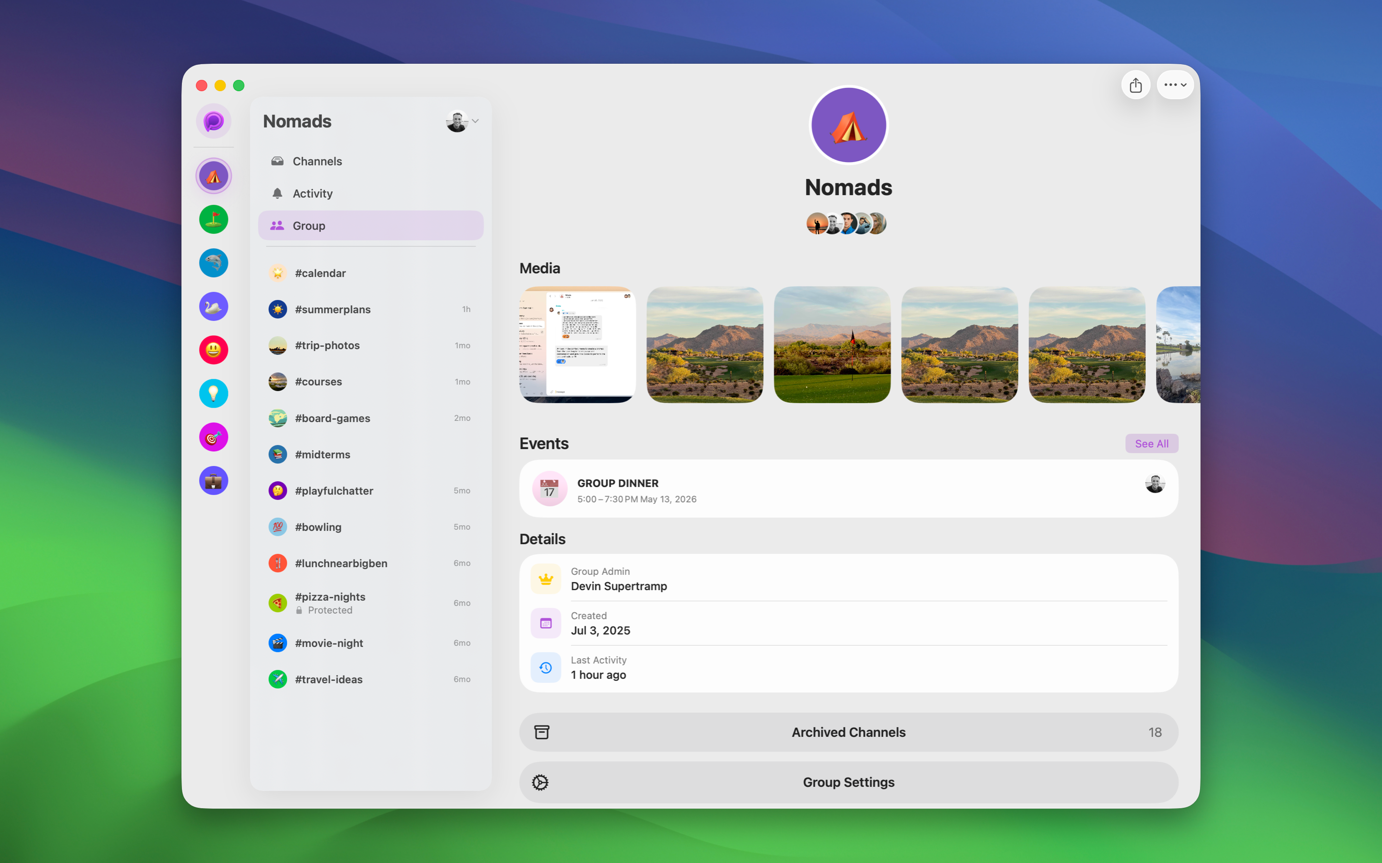Image resolution: width=1382 pixels, height=863 pixels.
Task: Click the attendee avatar on GROUP DINNER event
Action: coord(1155,483)
